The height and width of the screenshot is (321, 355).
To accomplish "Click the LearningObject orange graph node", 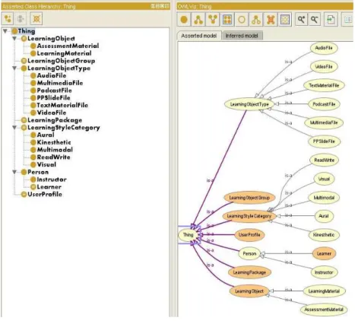I will [249, 291].
